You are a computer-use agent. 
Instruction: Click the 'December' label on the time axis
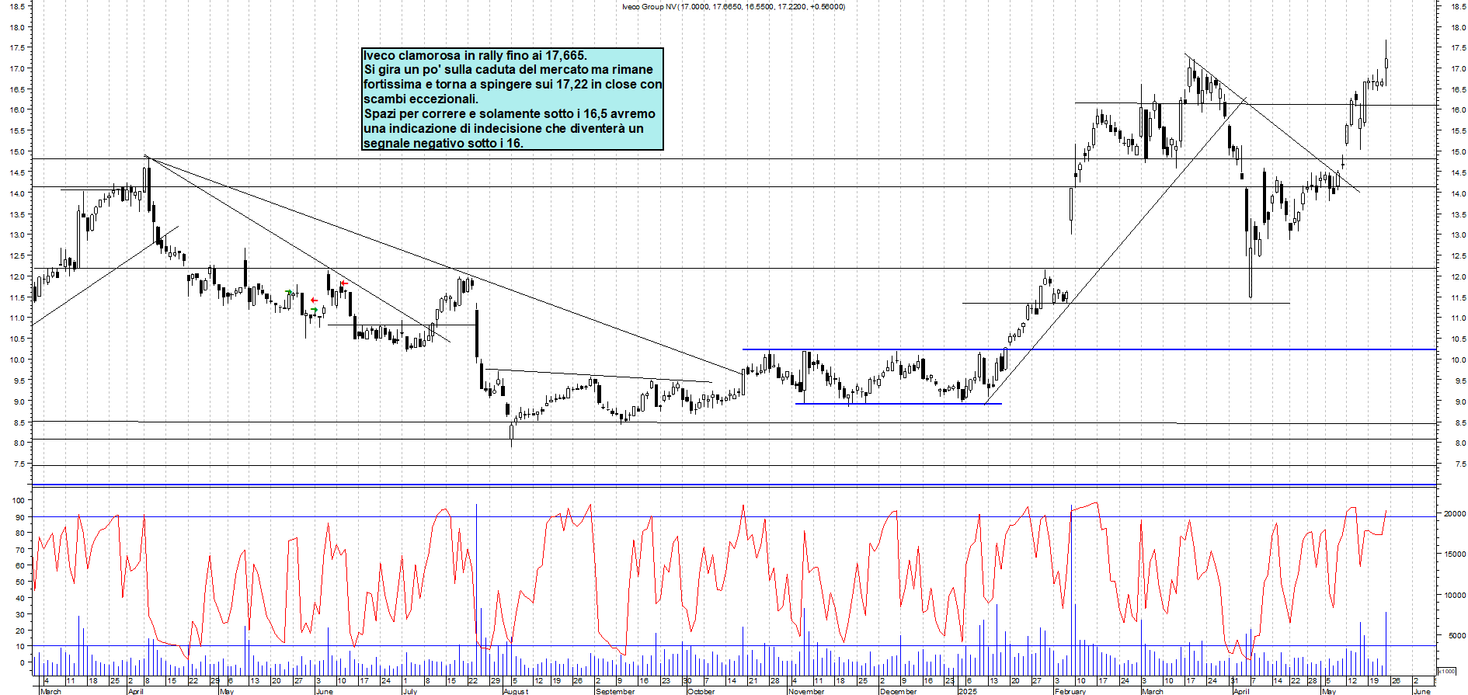[898, 691]
